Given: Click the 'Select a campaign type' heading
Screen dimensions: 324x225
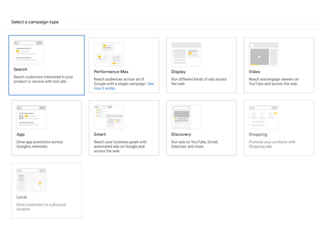Looking at the screenshot, I should point(35,22).
